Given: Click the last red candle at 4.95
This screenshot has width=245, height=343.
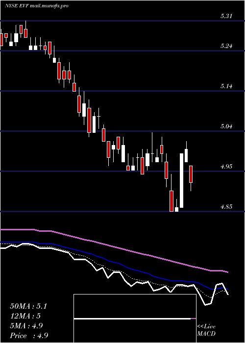Looking at the screenshot, I should tap(191, 174).
